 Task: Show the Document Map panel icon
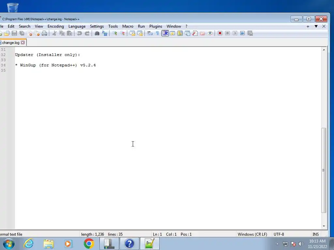[180, 34]
